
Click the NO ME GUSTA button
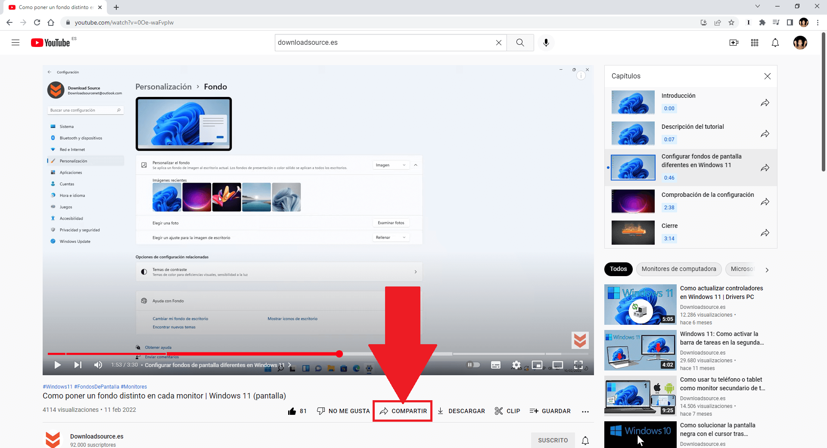click(343, 411)
